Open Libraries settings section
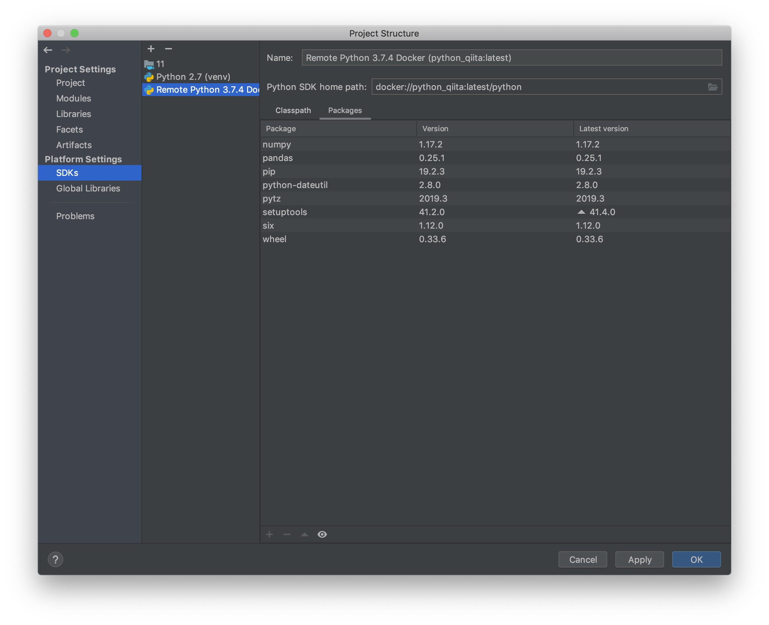The height and width of the screenshot is (625, 769). (x=73, y=114)
